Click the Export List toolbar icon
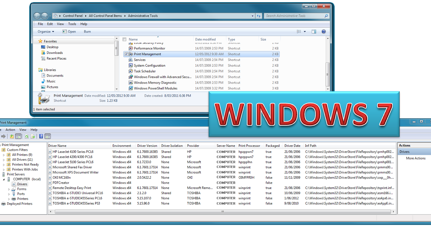431x226 pixels. pos(33,136)
